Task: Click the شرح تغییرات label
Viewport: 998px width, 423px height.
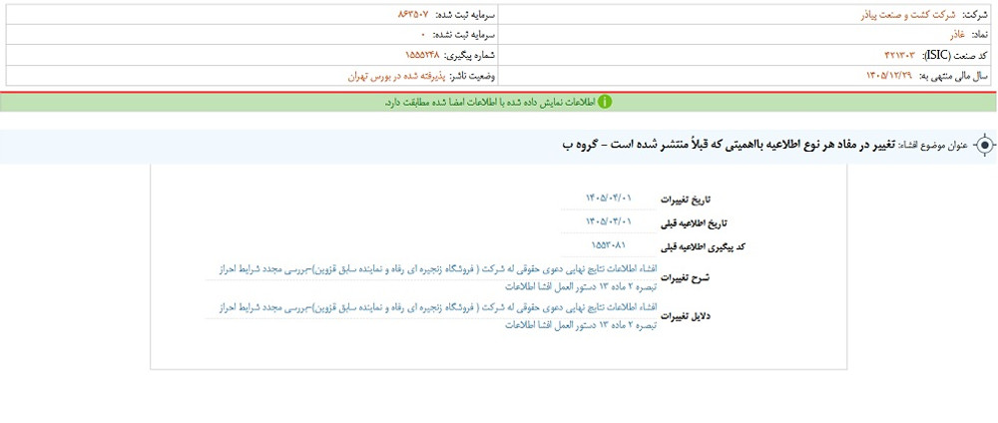Action: coord(687,278)
